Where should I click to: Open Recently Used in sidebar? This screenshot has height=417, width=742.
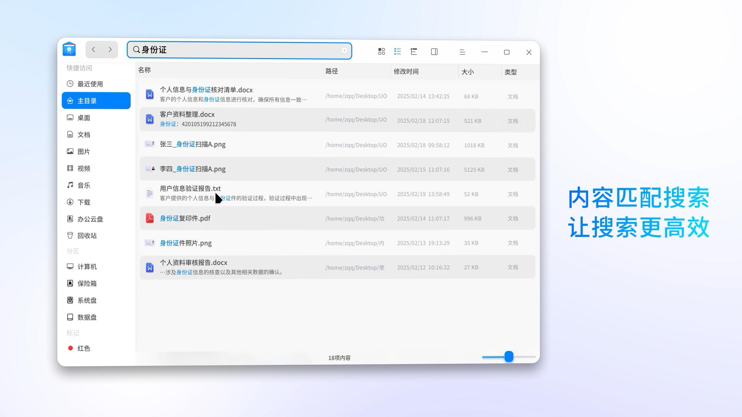(x=90, y=84)
